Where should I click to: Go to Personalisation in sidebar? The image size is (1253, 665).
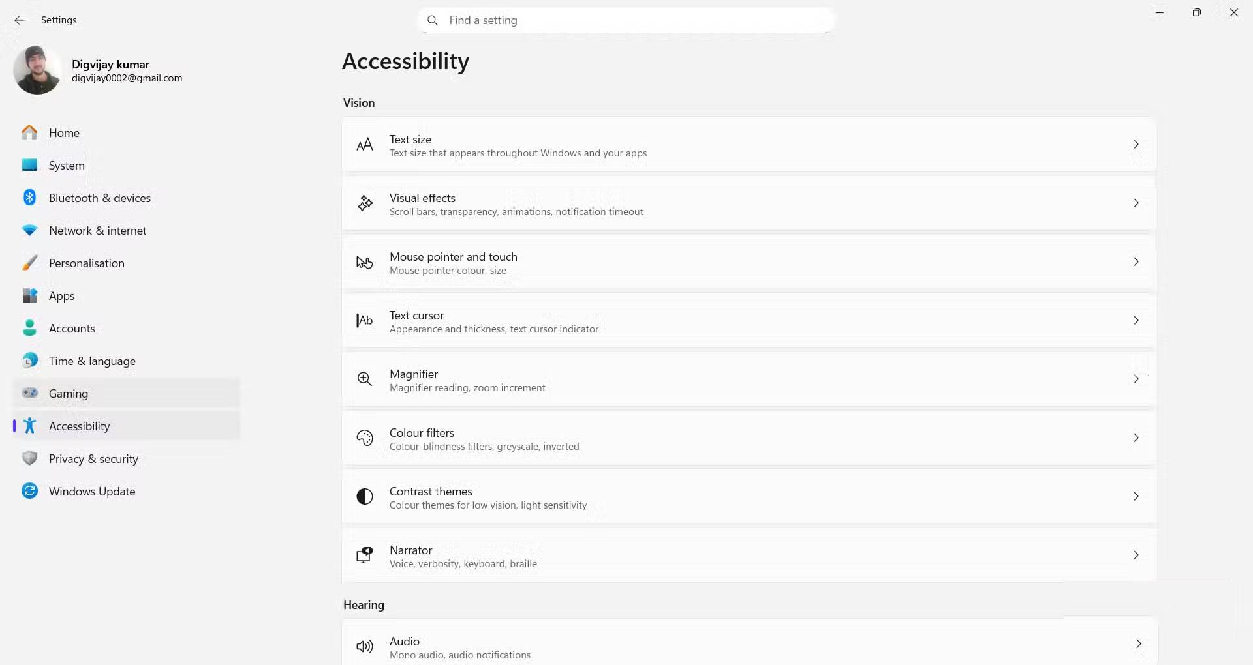tap(86, 263)
